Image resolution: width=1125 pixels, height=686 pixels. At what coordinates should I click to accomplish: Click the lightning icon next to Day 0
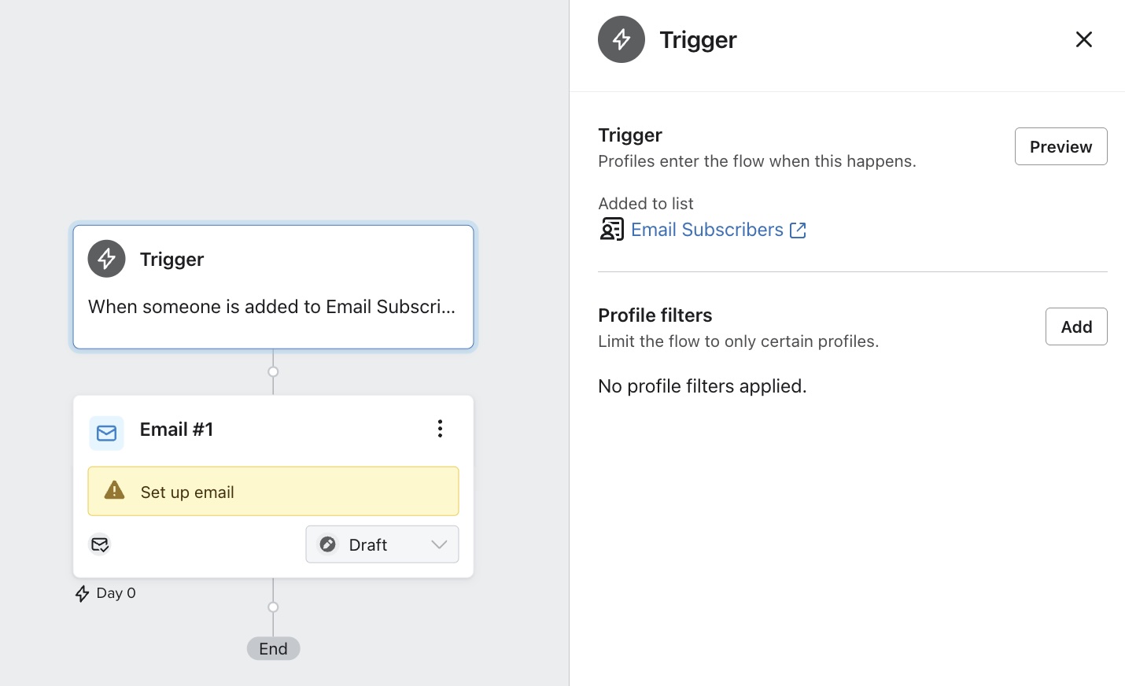click(x=83, y=593)
